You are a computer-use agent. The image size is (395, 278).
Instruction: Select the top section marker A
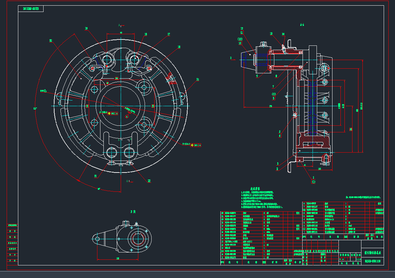pos(119,25)
